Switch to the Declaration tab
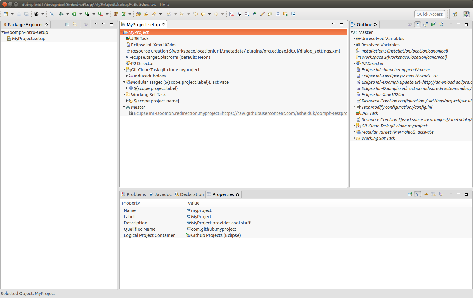The width and height of the screenshot is (473, 298). click(x=189, y=194)
